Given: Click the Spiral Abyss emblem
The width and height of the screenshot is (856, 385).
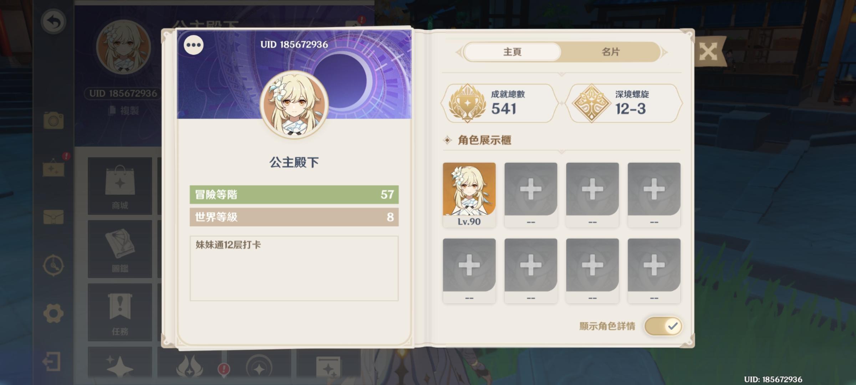Looking at the screenshot, I should pos(591,103).
